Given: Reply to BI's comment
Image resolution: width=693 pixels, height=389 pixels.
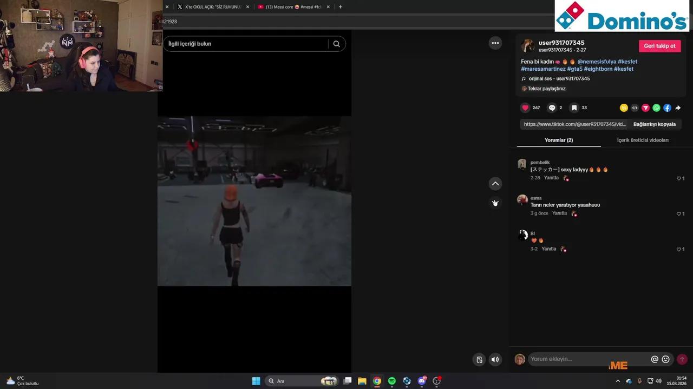Looking at the screenshot, I should tap(549, 249).
